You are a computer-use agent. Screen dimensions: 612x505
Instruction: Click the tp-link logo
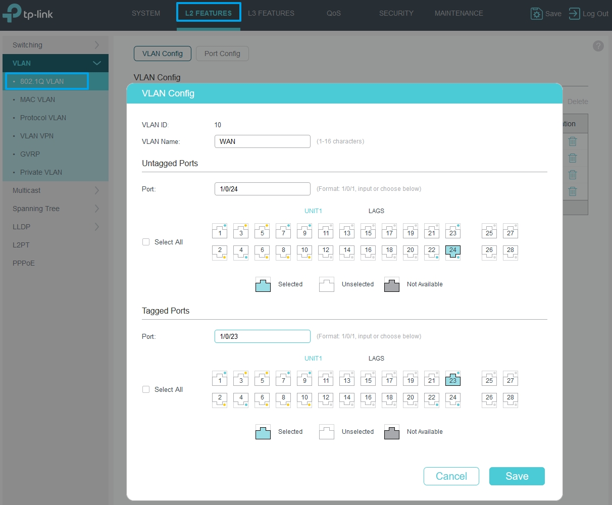28,13
